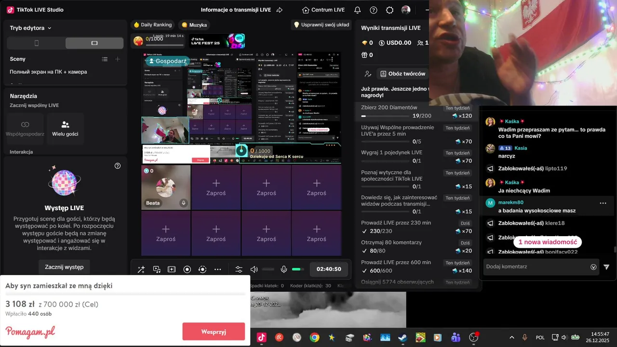The width and height of the screenshot is (617, 347).
Task: Send the comment with the paper plane icon
Action: point(606,267)
